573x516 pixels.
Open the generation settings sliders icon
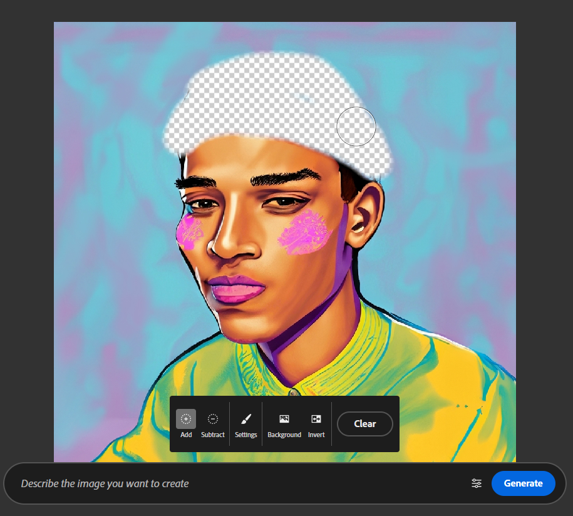coord(476,483)
